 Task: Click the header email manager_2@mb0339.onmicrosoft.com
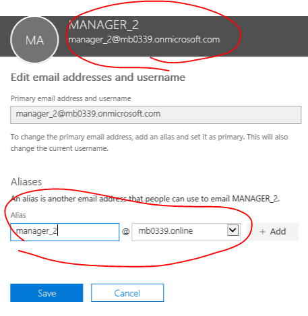coord(144,40)
